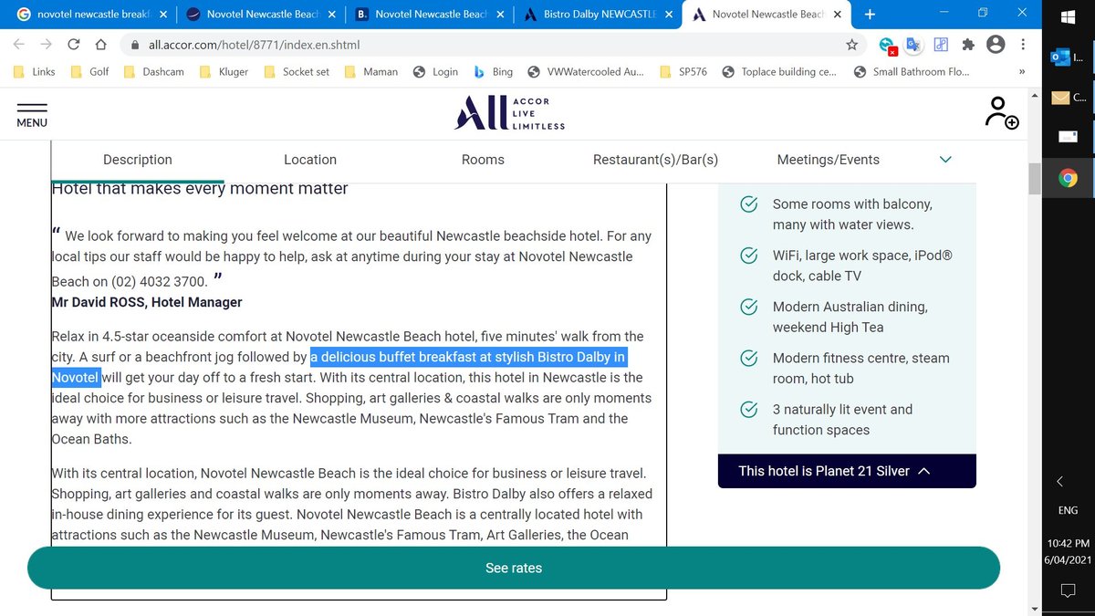The width and height of the screenshot is (1095, 616).
Task: Open the Toplace building bookmark
Action: click(x=778, y=72)
